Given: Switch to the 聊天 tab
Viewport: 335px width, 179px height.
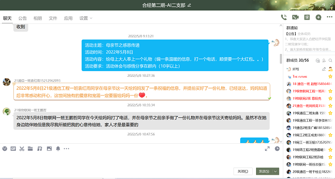Looking at the screenshot, I should (x=7, y=18).
